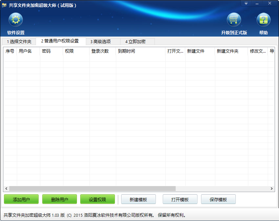Save a template via 保存模板
Screen dimensions: 279x221
pyautogui.click(x=218, y=199)
